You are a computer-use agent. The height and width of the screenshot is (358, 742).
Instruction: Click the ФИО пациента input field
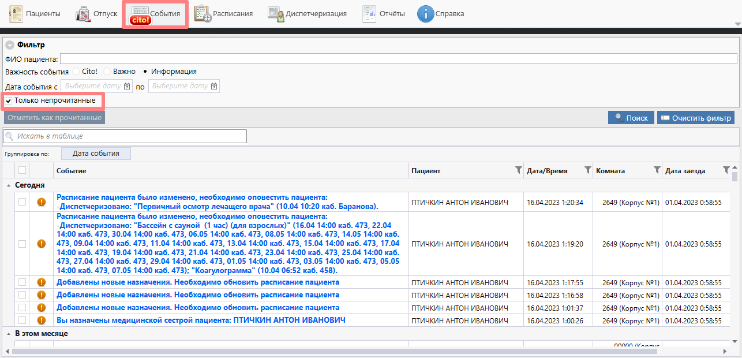click(x=398, y=58)
